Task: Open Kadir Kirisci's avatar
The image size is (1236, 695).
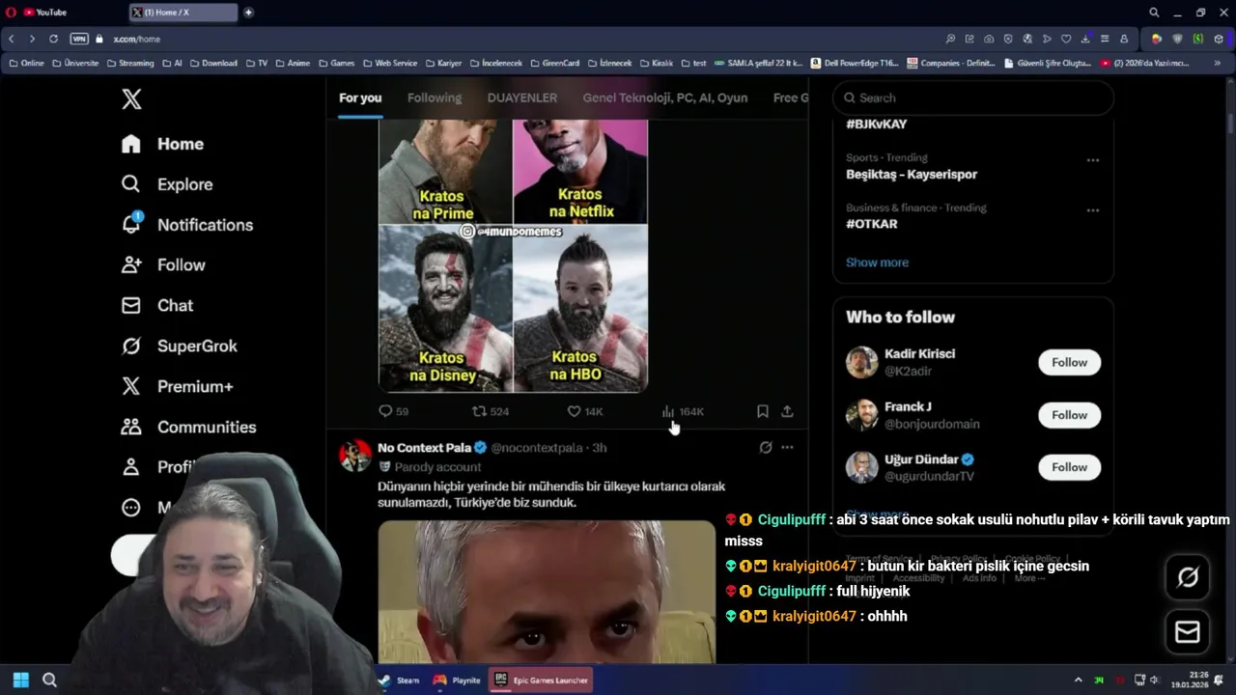Action: click(x=861, y=362)
